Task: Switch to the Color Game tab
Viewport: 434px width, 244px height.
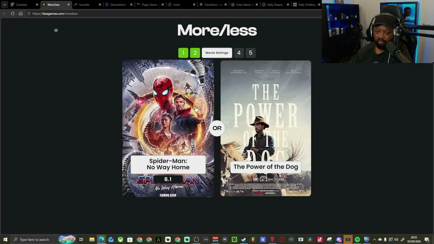Action: click(x=244, y=5)
